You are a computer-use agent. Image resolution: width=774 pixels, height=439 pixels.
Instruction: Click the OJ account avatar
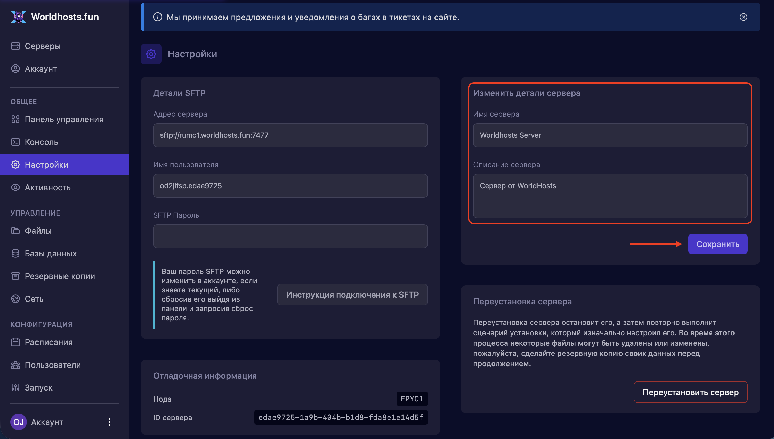pyautogui.click(x=18, y=422)
